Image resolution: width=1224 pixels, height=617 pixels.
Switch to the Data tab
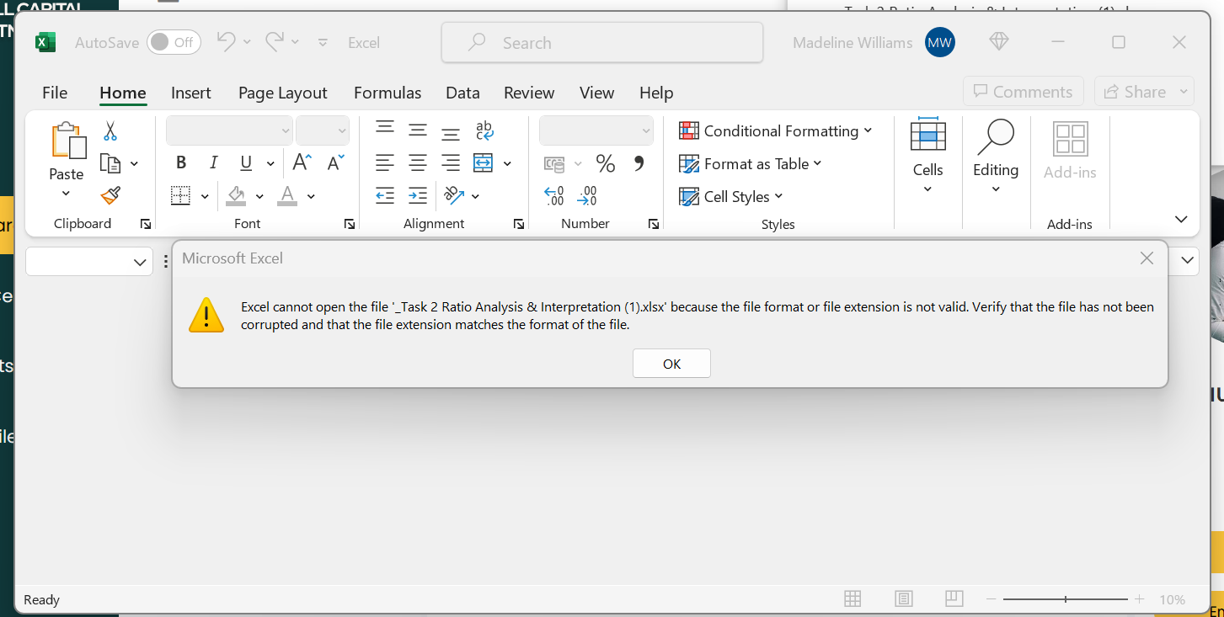point(462,93)
